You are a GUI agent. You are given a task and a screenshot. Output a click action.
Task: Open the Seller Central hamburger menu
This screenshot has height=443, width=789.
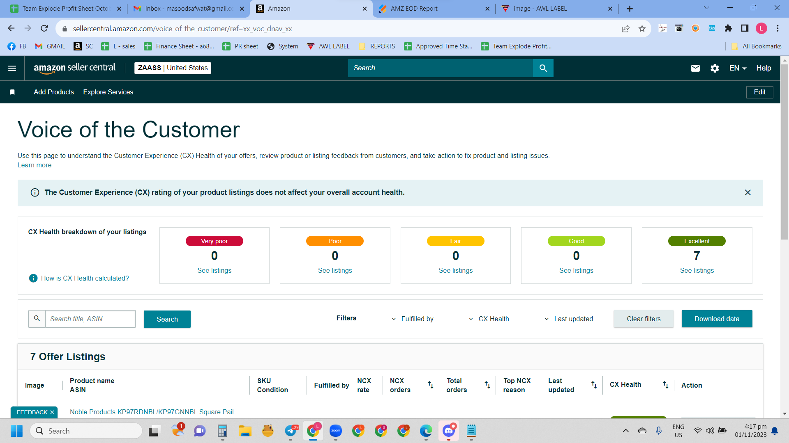pos(12,68)
